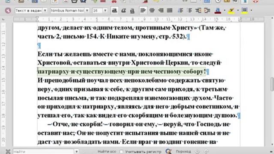Click the paragraph style name field
This screenshot has width=274, height=154.
(x=29, y=10)
